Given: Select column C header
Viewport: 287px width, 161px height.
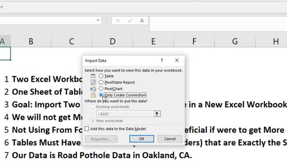Looking at the screenshot, I should [72, 42].
